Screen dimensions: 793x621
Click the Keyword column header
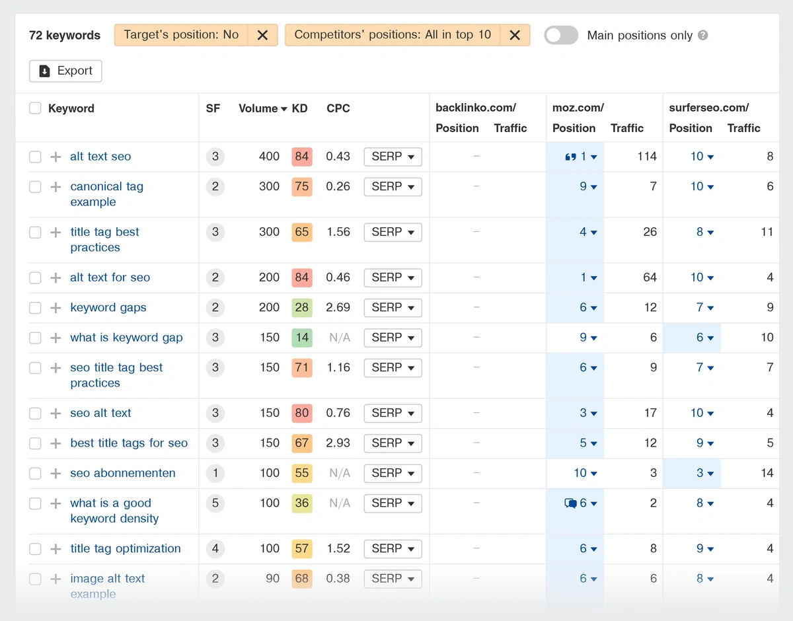click(71, 108)
